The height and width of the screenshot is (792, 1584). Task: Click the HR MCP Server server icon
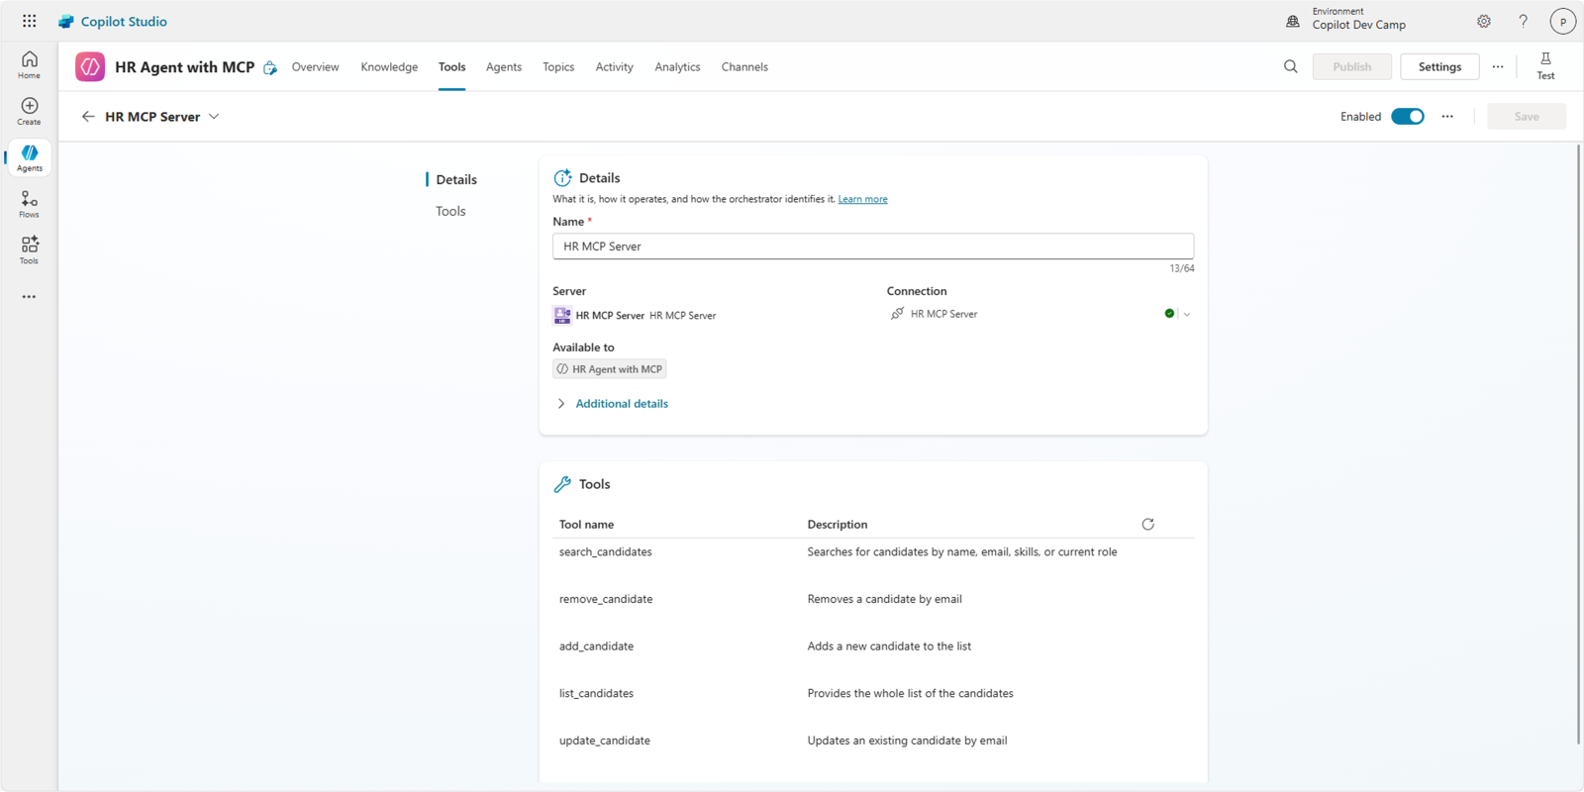(561, 316)
